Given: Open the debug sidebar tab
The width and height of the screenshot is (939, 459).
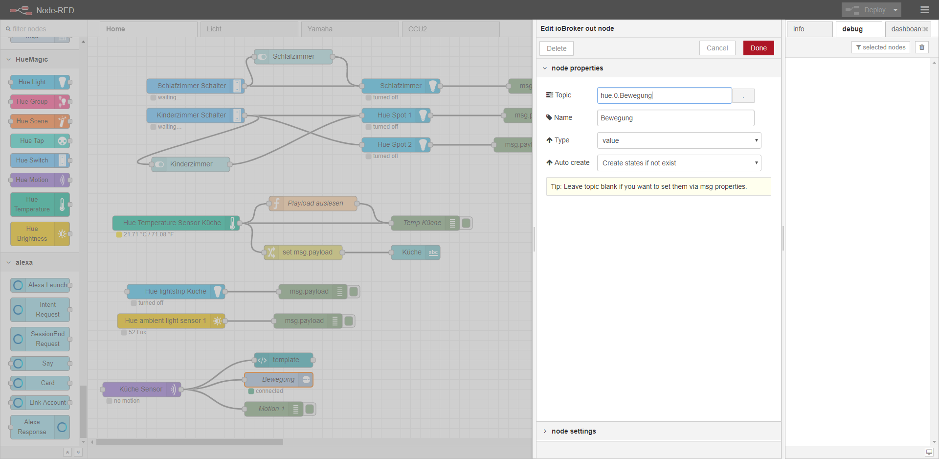Looking at the screenshot, I should [x=859, y=29].
